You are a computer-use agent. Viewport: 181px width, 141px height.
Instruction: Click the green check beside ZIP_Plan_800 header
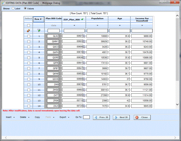coord(82,19)
